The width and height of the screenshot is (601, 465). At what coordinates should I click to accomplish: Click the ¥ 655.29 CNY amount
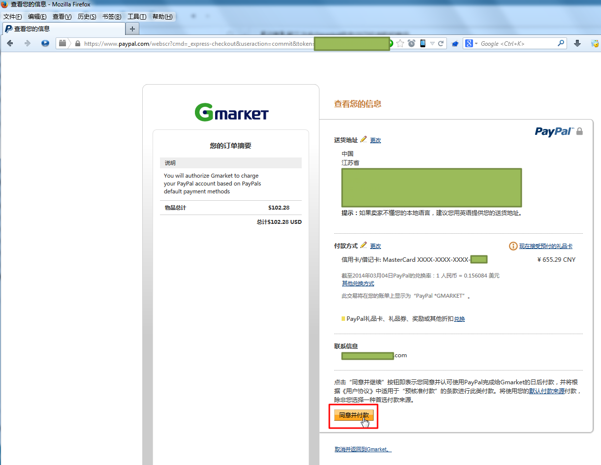556,260
